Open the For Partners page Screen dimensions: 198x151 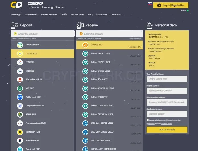point(77,15)
